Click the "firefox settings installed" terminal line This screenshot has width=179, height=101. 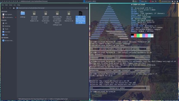click(117, 70)
